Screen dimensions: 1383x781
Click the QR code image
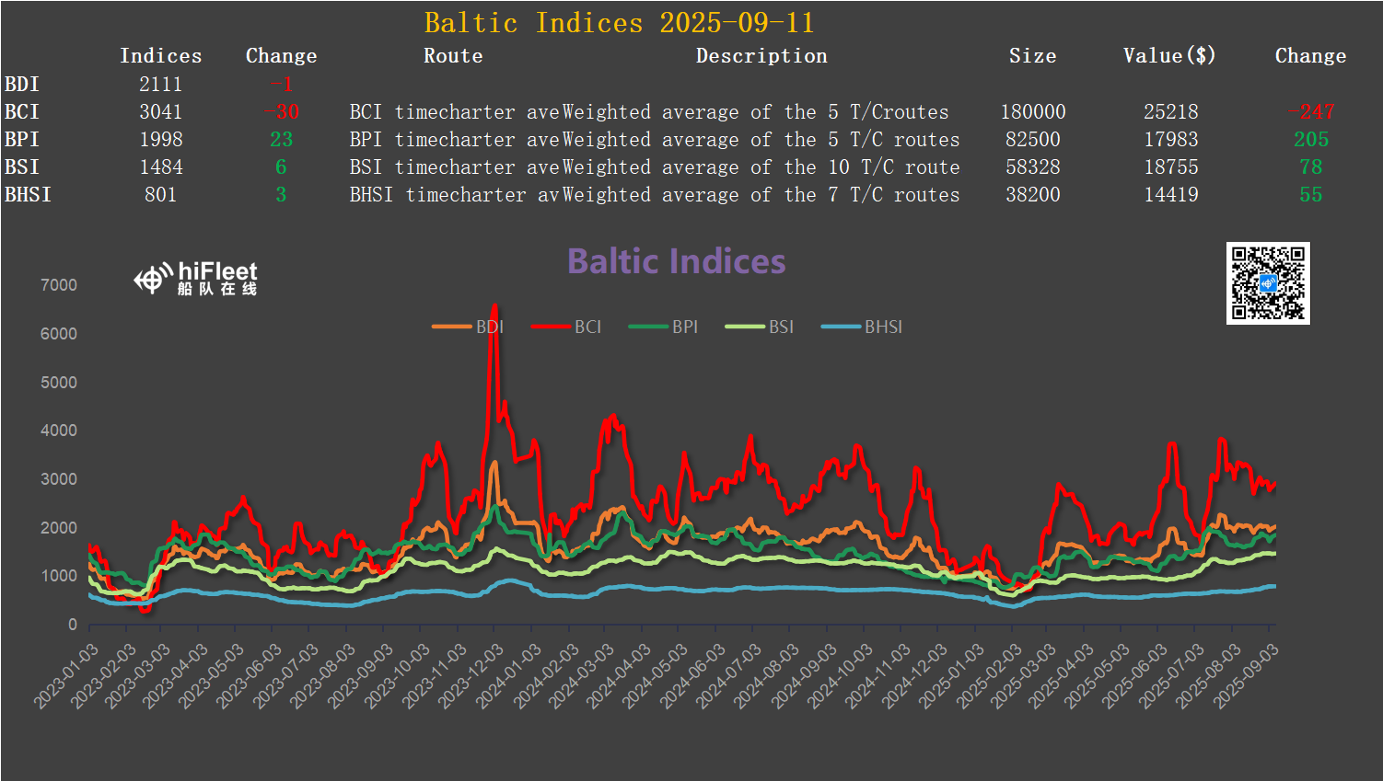click(1267, 283)
